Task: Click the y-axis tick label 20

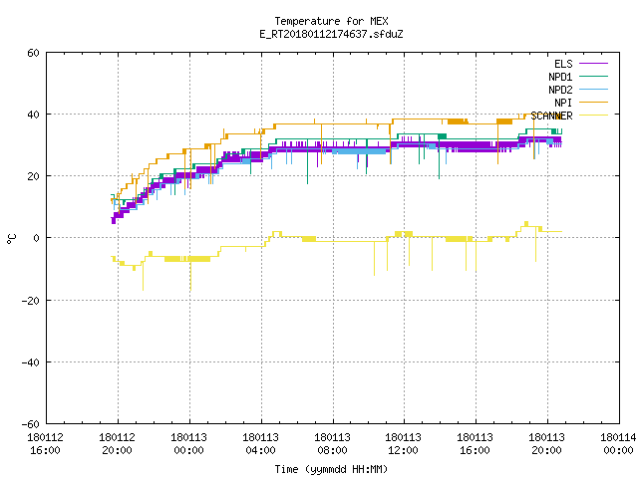Action: [x=33, y=176]
